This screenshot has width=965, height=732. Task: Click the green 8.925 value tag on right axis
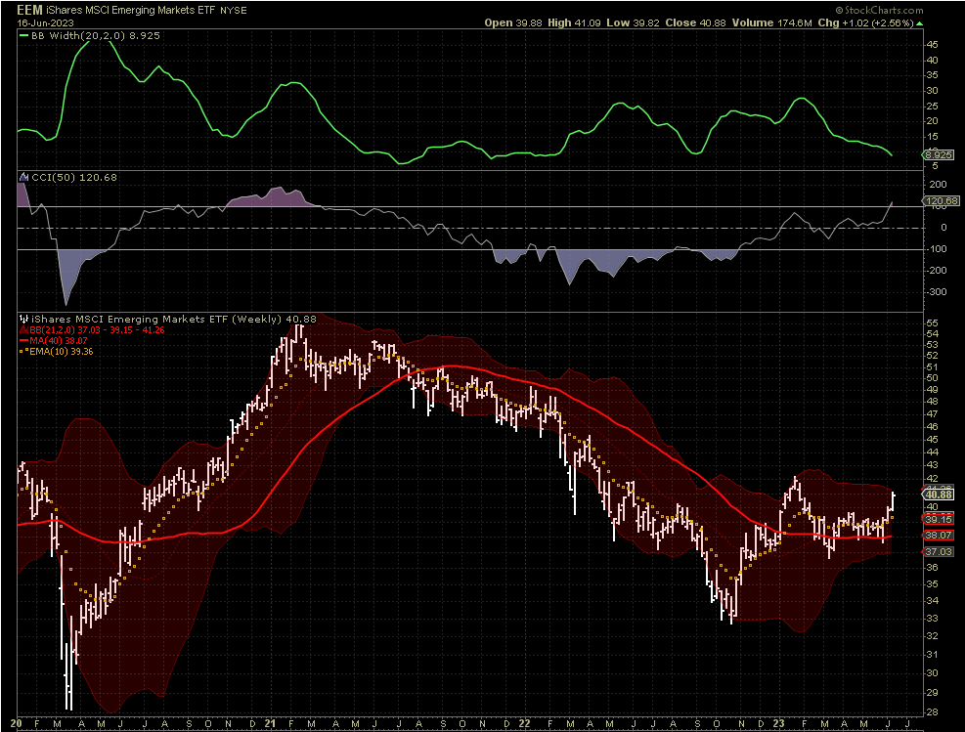click(938, 155)
